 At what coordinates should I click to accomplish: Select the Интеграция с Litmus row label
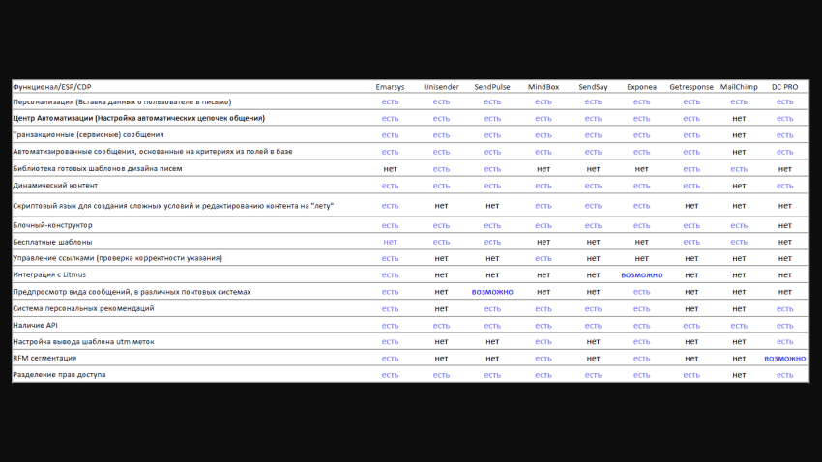coord(49,274)
